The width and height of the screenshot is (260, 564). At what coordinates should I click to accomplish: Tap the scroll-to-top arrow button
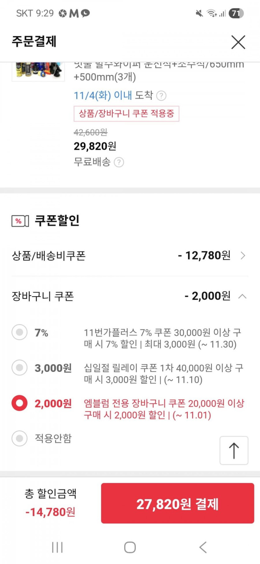click(x=234, y=451)
